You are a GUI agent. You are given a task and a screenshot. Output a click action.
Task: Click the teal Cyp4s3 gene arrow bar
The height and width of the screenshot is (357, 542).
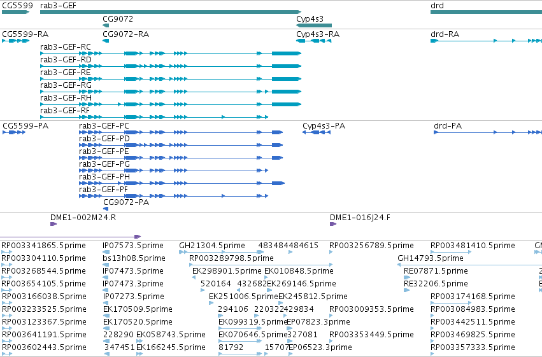click(314, 25)
